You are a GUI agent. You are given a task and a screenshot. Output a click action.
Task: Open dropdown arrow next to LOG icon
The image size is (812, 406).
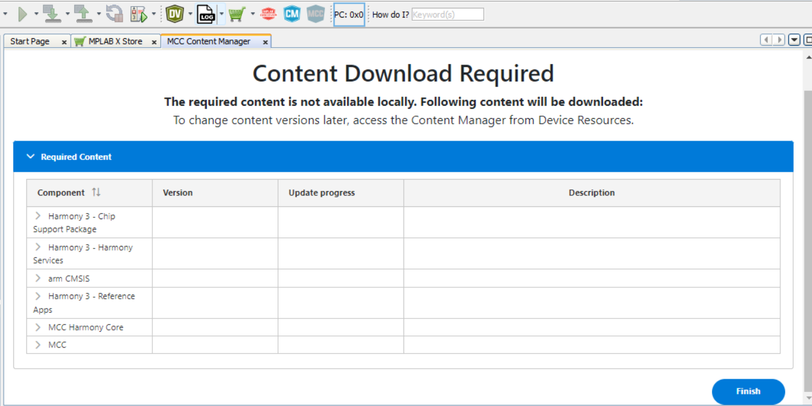(x=221, y=14)
